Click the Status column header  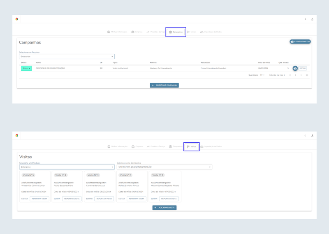tap(24, 63)
